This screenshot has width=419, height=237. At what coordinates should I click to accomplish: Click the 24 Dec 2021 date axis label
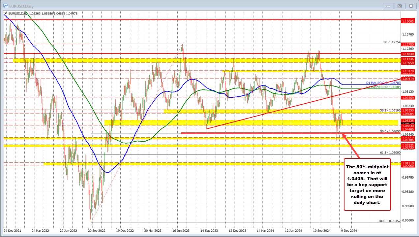(x=13, y=231)
